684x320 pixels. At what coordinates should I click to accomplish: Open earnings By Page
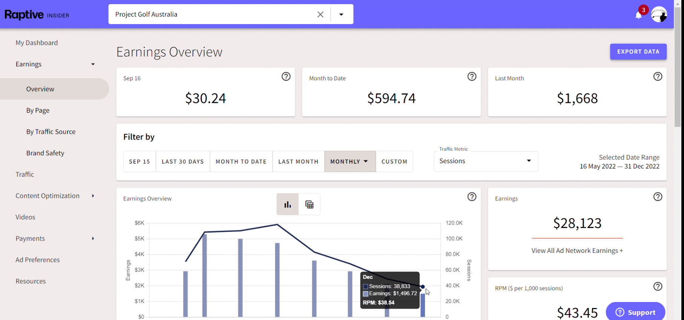coord(38,110)
